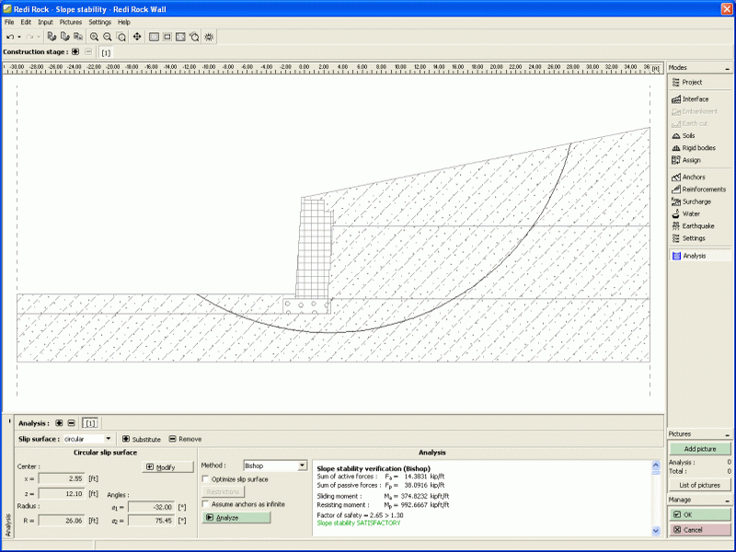This screenshot has height=552, width=736.
Task: Click the display settings gear icon
Action: click(x=210, y=37)
